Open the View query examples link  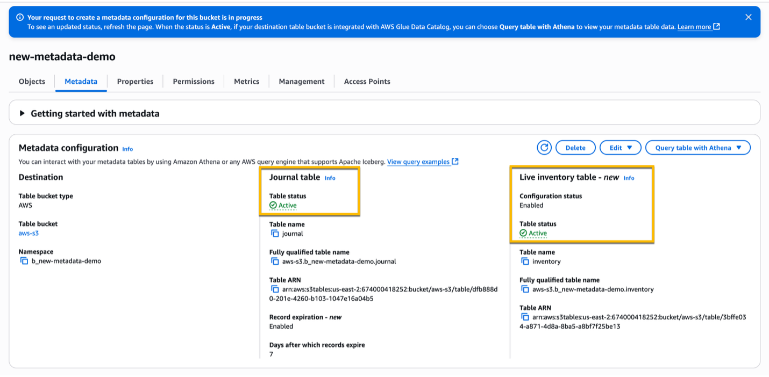coord(418,162)
